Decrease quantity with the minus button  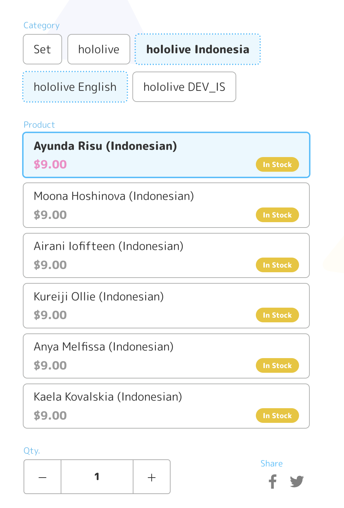[x=42, y=477]
